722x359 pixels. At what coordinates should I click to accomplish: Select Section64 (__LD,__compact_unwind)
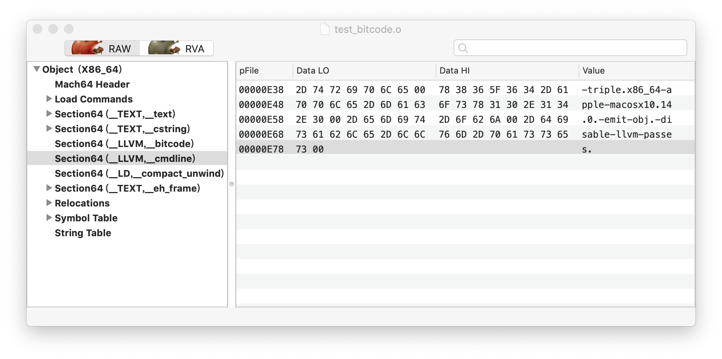pyautogui.click(x=139, y=173)
